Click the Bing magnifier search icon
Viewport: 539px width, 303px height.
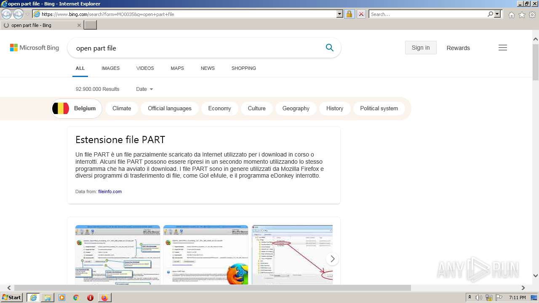[x=329, y=48]
